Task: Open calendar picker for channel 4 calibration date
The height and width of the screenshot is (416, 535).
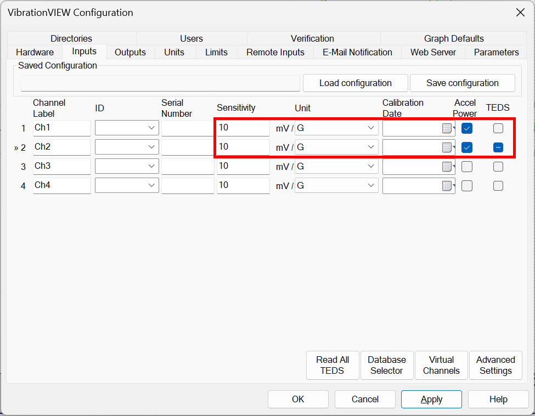Action: 447,186
